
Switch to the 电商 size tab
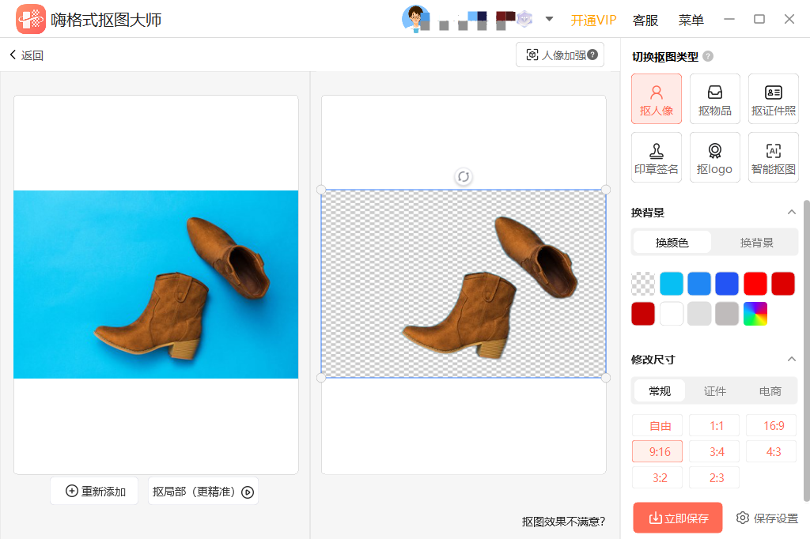click(770, 391)
